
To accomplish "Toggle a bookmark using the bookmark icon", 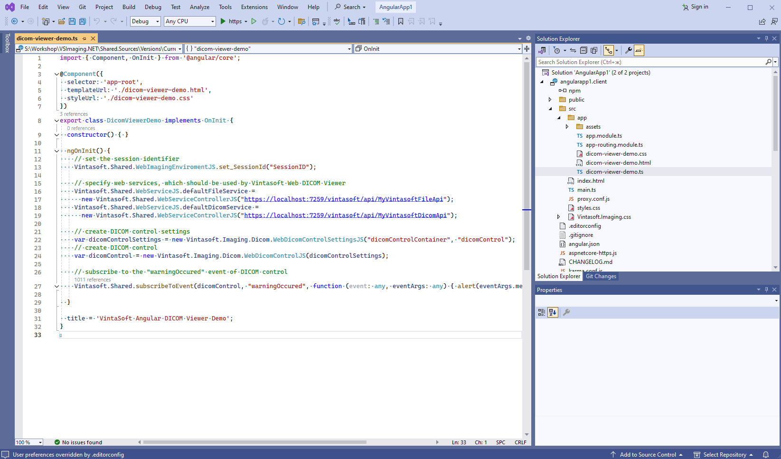I will coord(401,21).
